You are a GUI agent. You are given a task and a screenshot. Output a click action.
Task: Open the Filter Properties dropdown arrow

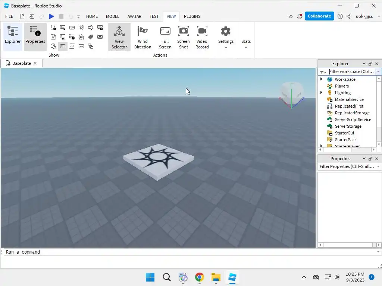[x=378, y=166]
